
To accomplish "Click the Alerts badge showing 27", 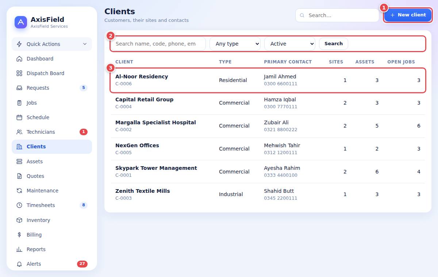I will point(82,264).
